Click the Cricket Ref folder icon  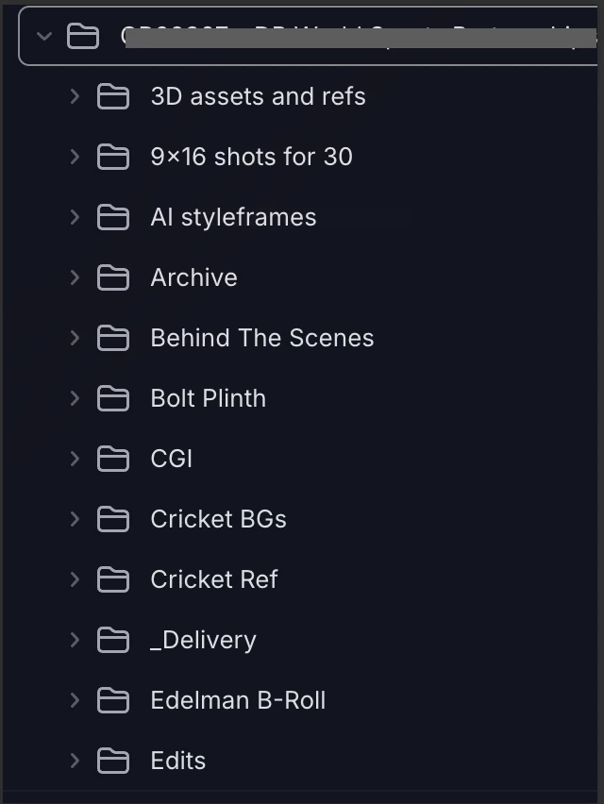pos(113,579)
